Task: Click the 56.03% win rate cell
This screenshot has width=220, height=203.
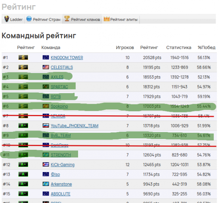Action: [x=204, y=194]
